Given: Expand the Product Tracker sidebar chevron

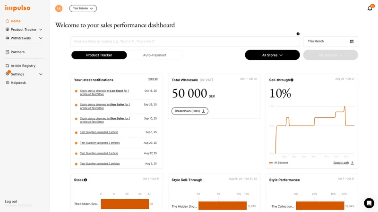Looking at the screenshot, I should tap(41, 30).
